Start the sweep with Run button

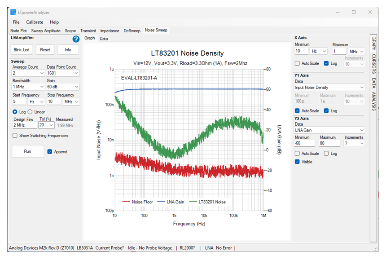pyautogui.click(x=27, y=151)
